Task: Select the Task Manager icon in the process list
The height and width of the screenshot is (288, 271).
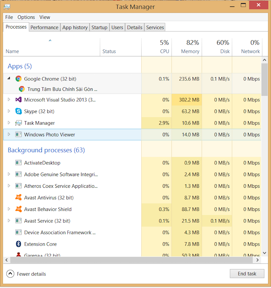Action: tap(18, 123)
